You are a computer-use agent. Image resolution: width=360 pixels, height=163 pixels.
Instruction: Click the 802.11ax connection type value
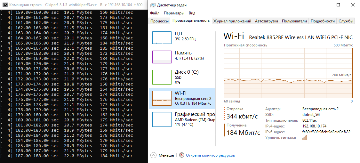[x=310, y=120]
